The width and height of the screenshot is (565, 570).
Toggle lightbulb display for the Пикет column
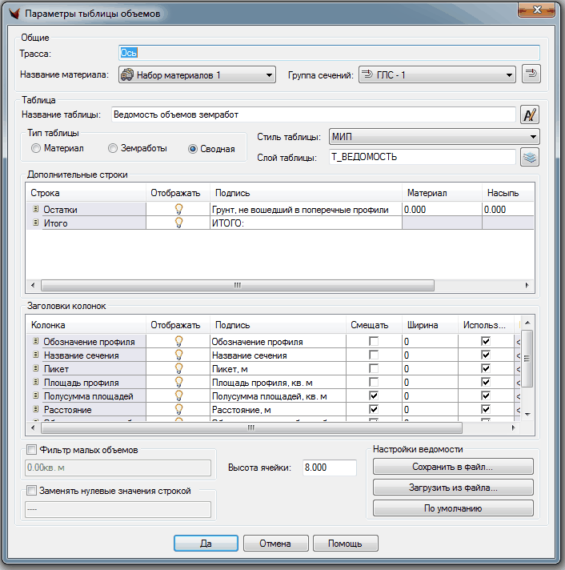179,369
